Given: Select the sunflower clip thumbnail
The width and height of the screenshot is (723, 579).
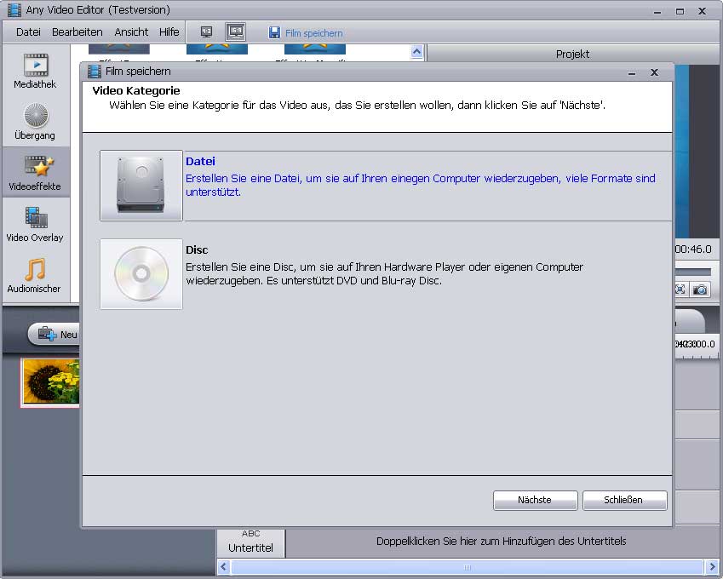Looking at the screenshot, I should (51, 382).
